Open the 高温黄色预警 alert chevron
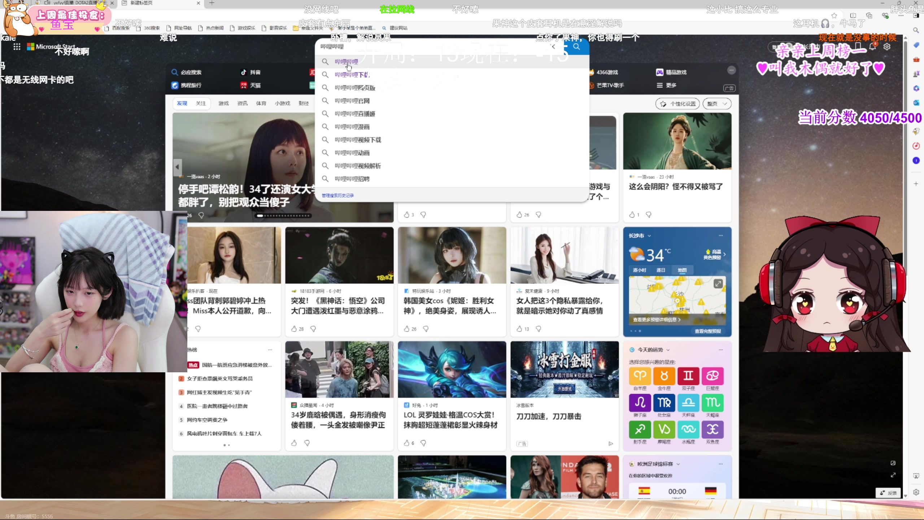 [724, 254]
